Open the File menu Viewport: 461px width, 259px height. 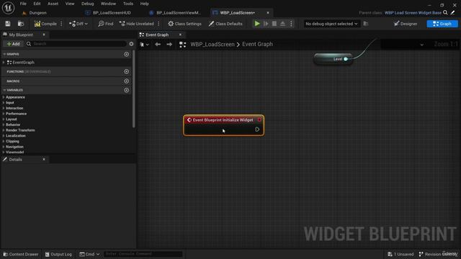click(23, 4)
